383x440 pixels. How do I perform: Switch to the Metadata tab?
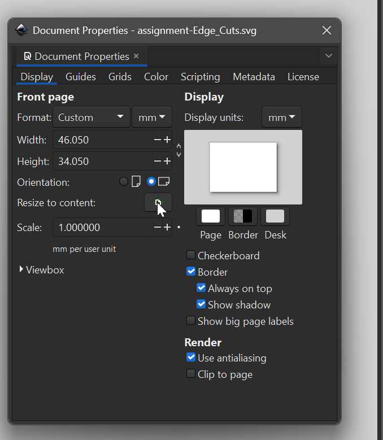pos(254,77)
